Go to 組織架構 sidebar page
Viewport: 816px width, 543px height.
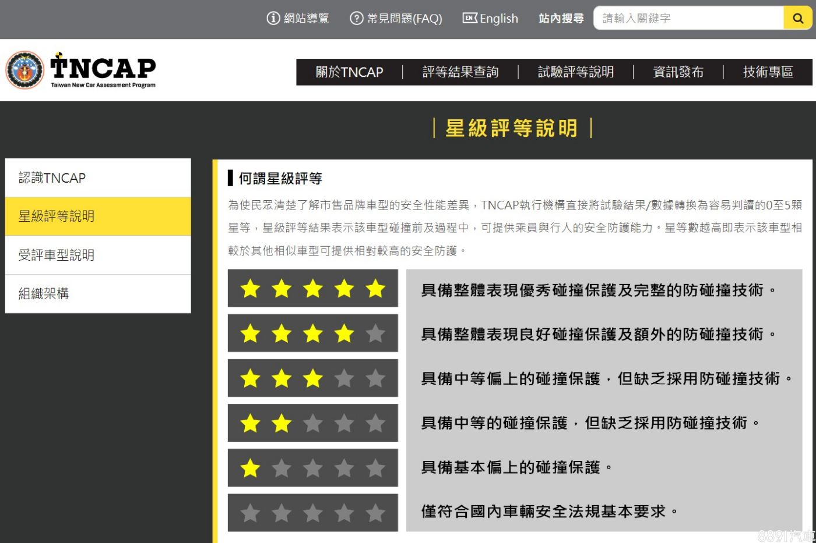(98, 294)
